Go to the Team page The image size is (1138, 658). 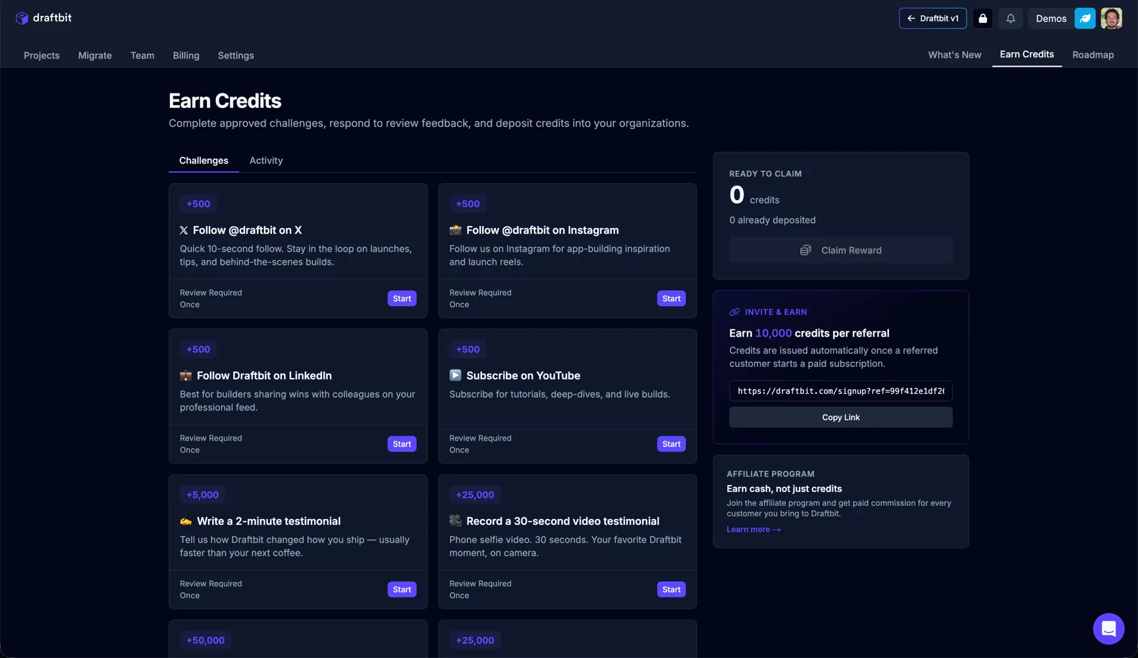[x=142, y=55]
